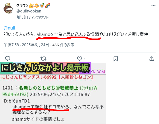Image resolution: width=159 pixels, height=124 pixels.
Task: View the 456 件の表示 view count
Action: tap(63, 45)
